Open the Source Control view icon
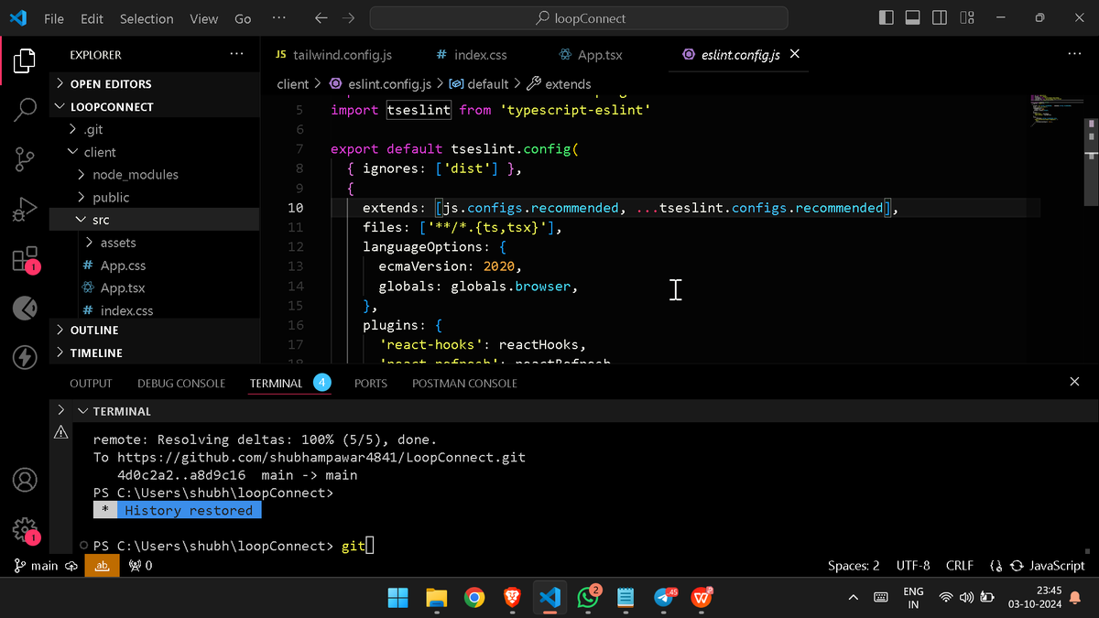Image resolution: width=1099 pixels, height=618 pixels. tap(25, 159)
